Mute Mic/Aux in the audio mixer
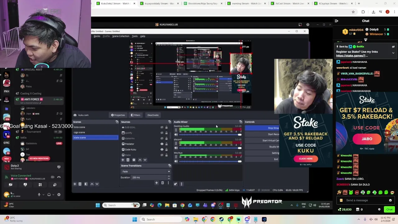The height and width of the screenshot is (224, 398). pyautogui.click(x=176, y=161)
